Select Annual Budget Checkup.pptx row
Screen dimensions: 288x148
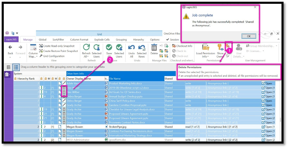(x=144, y=96)
